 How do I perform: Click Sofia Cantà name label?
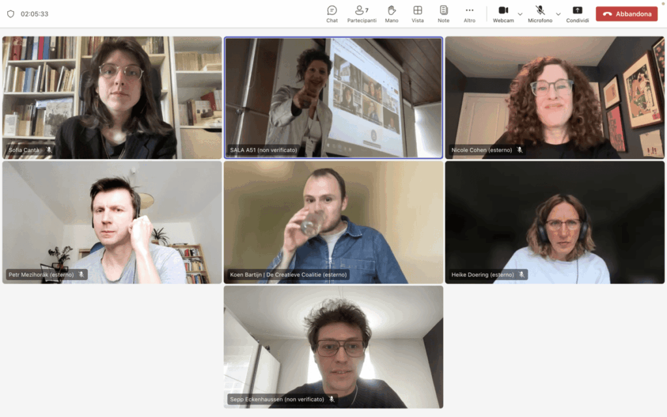pos(23,150)
